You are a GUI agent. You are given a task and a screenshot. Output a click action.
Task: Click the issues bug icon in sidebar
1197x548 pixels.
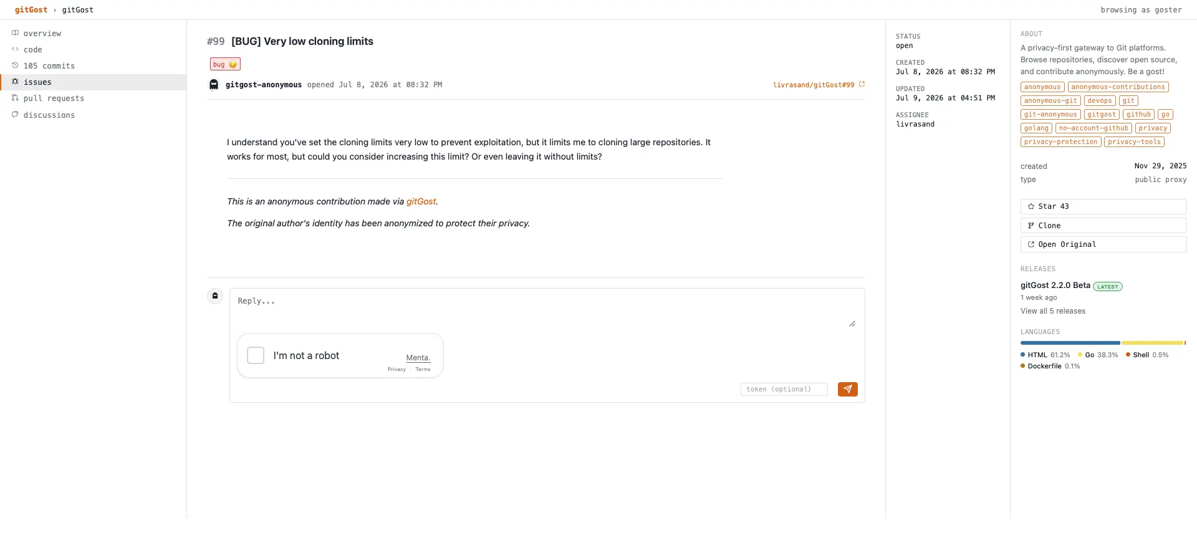coord(15,82)
